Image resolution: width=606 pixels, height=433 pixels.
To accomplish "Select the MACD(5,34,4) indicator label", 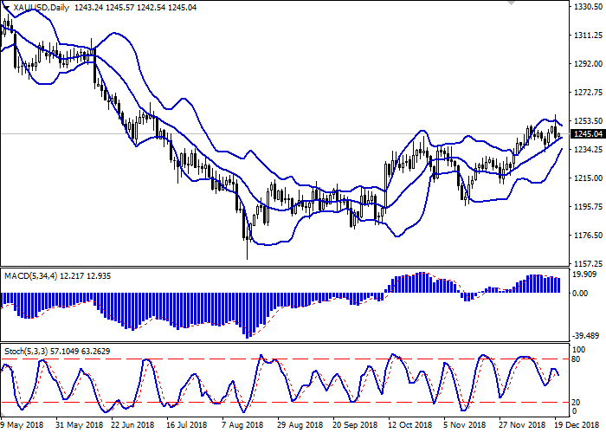I will tap(30, 276).
